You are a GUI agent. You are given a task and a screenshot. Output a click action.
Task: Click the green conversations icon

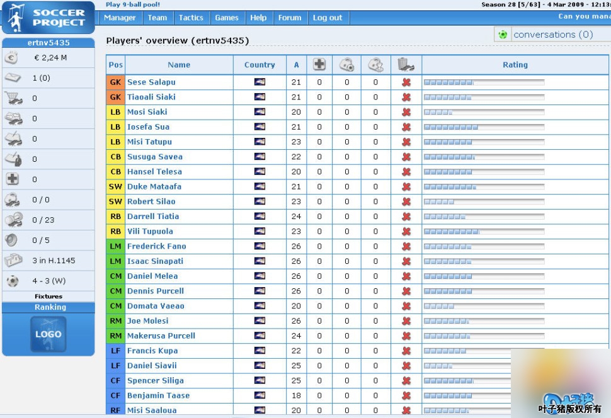(503, 35)
